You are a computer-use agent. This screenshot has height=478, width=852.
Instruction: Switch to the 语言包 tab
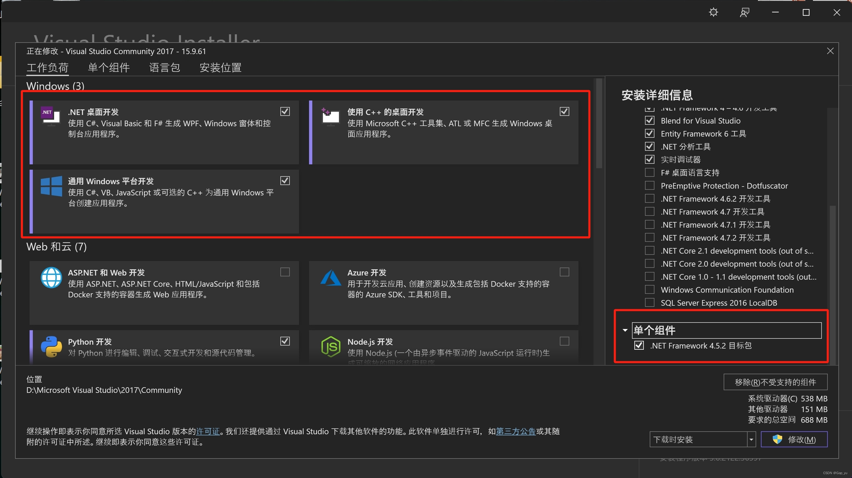pos(164,68)
